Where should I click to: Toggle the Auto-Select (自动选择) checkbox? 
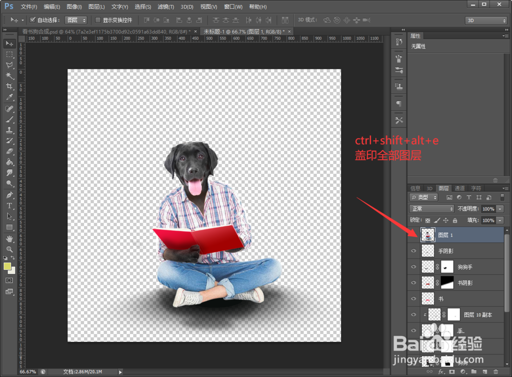[x=33, y=20]
